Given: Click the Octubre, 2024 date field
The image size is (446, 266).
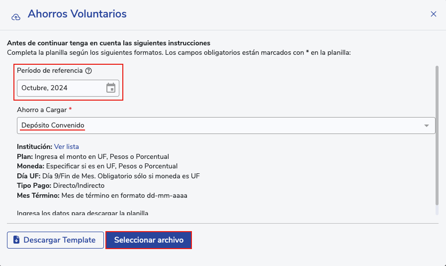Looking at the screenshot, I should (60, 88).
